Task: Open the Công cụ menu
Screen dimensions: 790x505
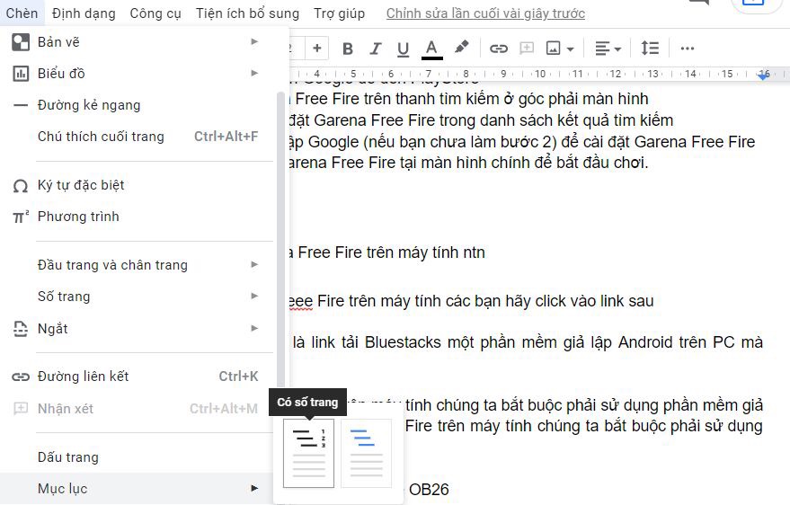Action: pyautogui.click(x=155, y=13)
